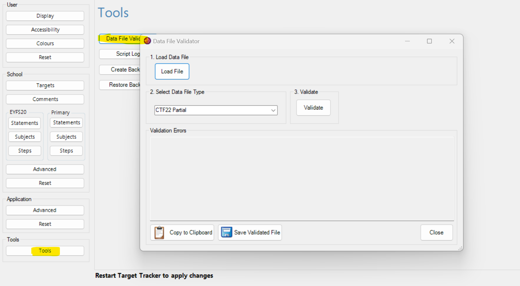Open the Accessibility settings page
Image resolution: width=520 pixels, height=286 pixels.
click(x=45, y=30)
